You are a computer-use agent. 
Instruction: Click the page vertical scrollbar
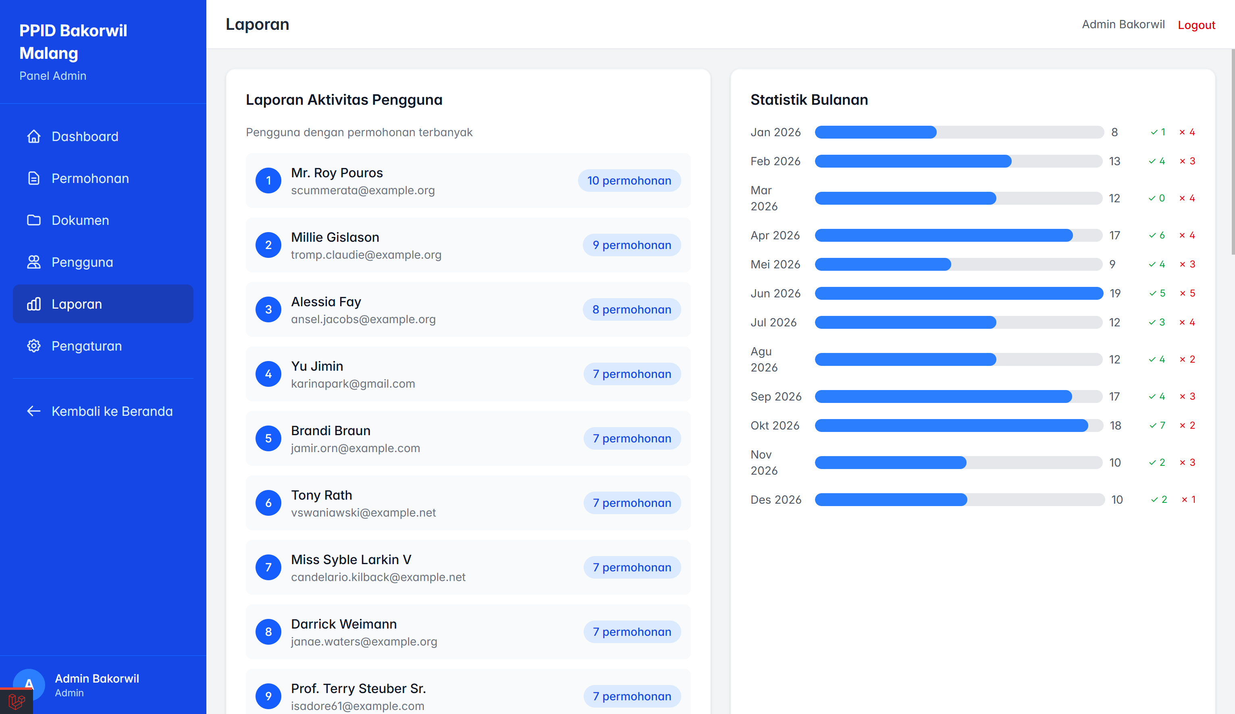[1233, 152]
